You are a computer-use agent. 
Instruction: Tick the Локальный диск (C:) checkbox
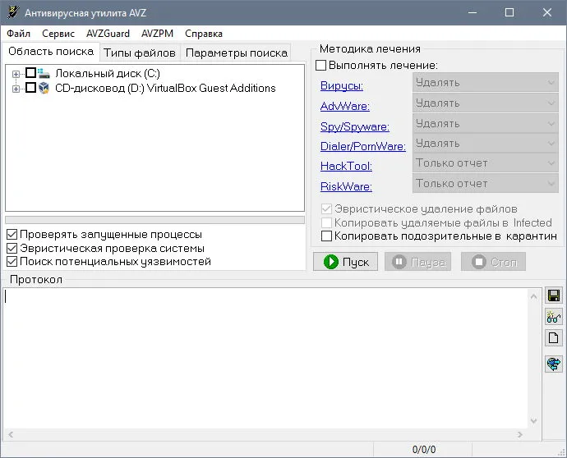tap(30, 73)
